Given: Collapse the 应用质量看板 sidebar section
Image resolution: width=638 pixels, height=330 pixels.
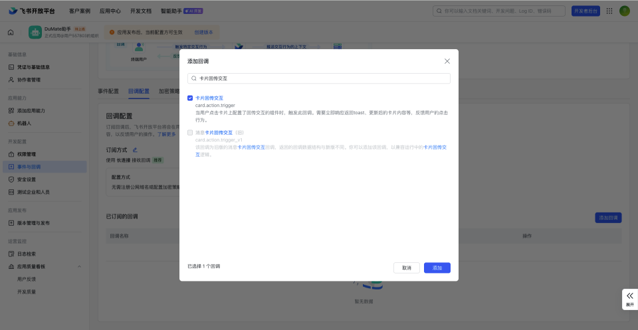Looking at the screenshot, I should tap(80, 266).
